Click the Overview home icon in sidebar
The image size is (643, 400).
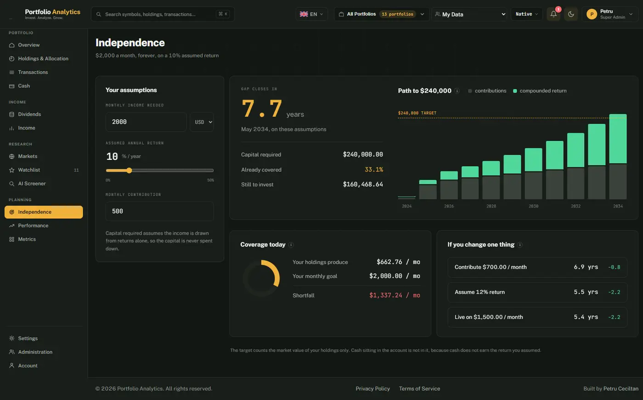pyautogui.click(x=12, y=45)
